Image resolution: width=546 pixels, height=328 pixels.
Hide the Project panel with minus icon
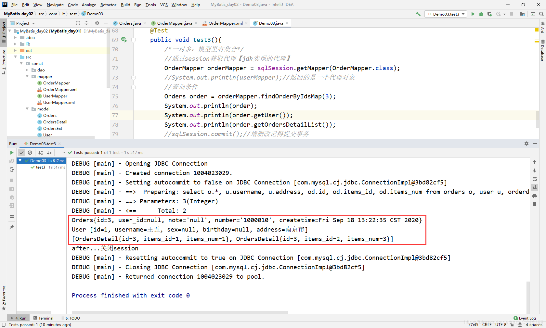106,23
